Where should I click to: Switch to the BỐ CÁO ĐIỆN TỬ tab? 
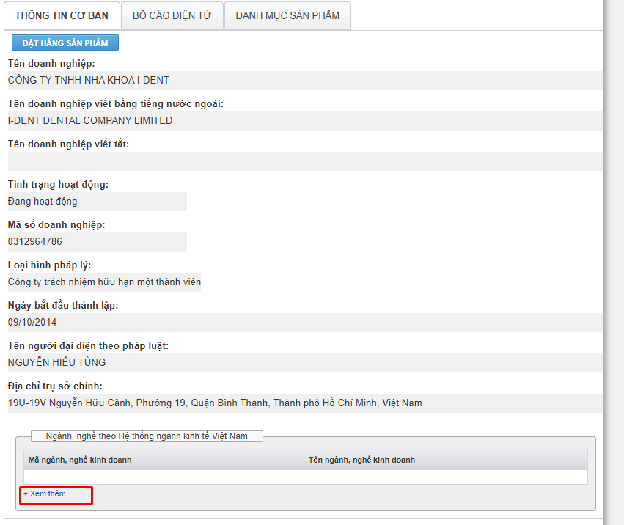[172, 15]
